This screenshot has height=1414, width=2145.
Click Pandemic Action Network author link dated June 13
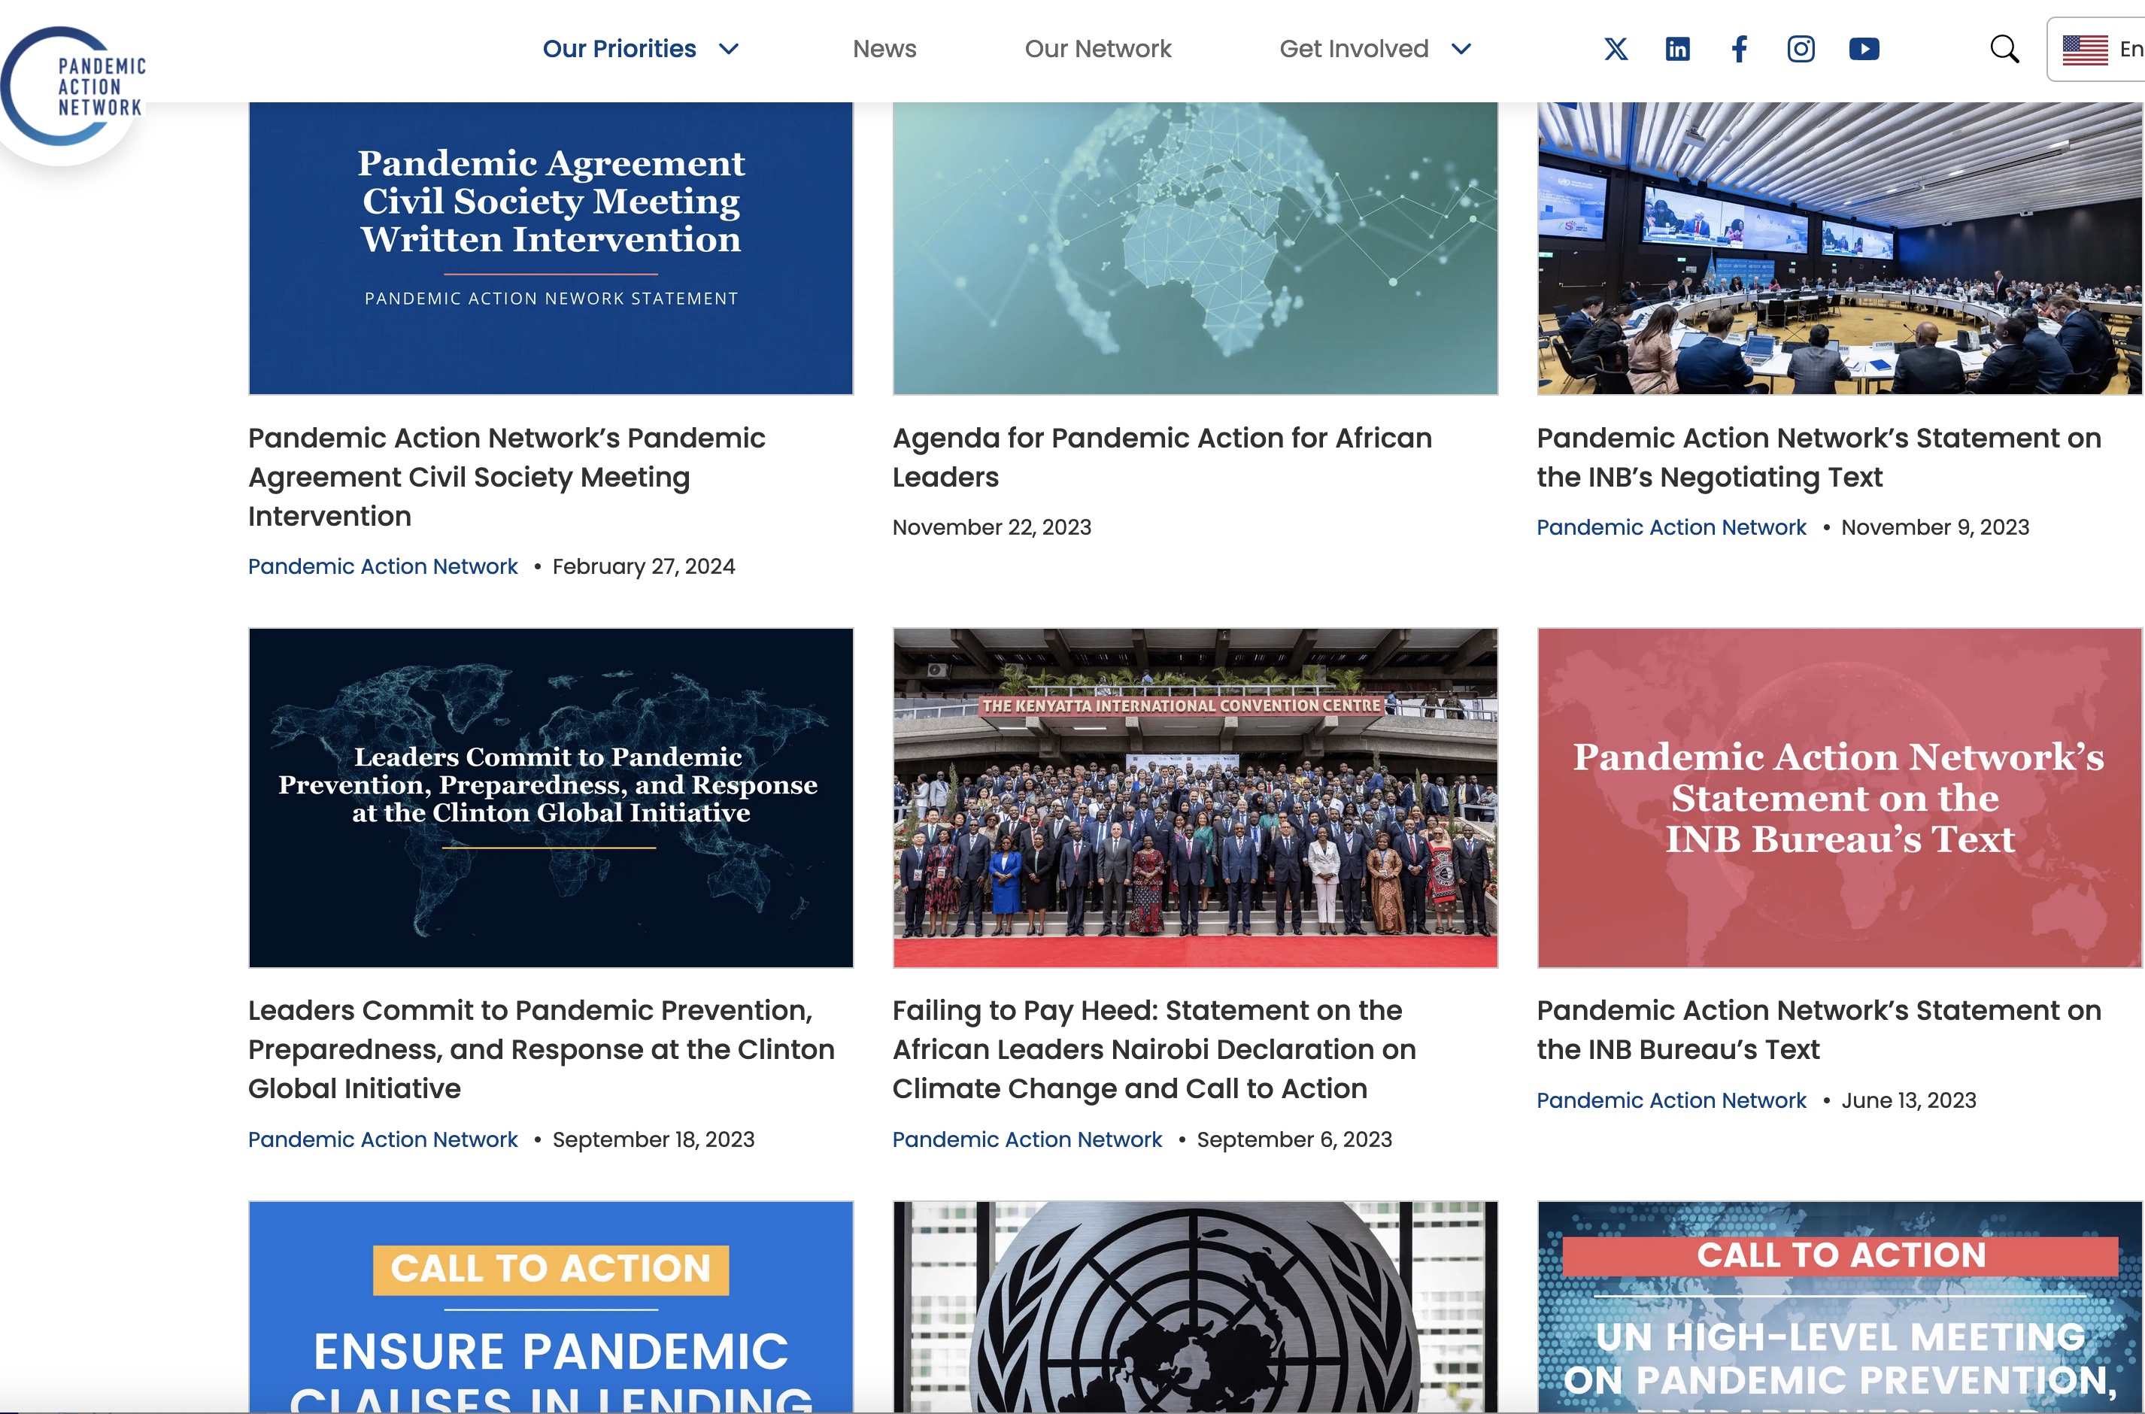pos(1670,1100)
